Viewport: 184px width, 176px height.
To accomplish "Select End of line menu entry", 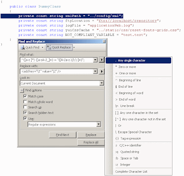I will 138,87.
